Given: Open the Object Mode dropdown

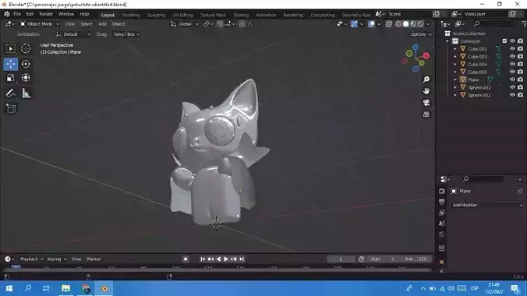Looking at the screenshot, I should pos(39,24).
